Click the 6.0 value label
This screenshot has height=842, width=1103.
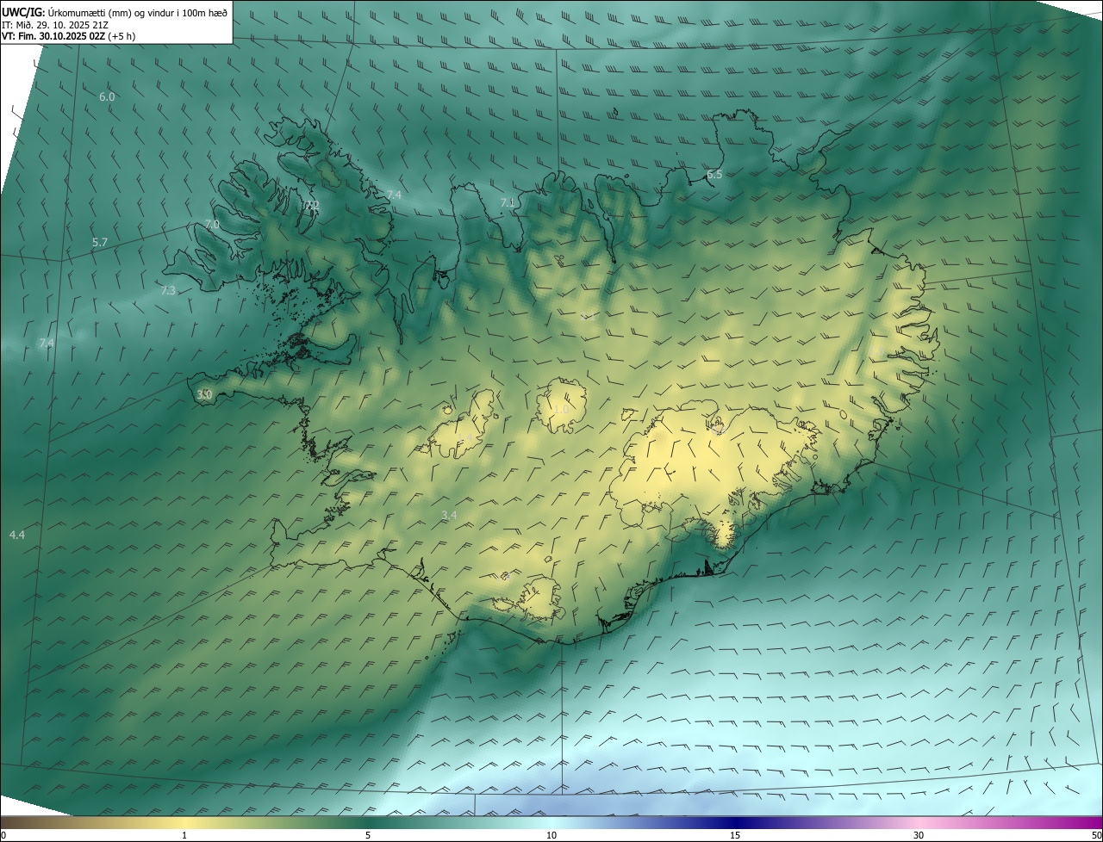point(107,97)
